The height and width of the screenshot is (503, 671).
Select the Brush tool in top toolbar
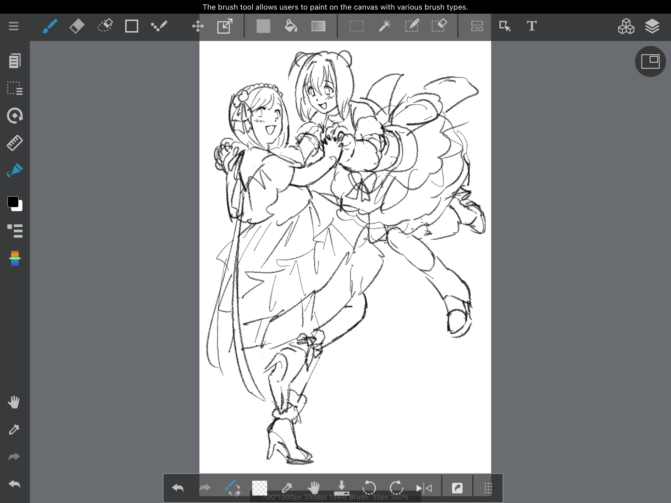pos(50,26)
